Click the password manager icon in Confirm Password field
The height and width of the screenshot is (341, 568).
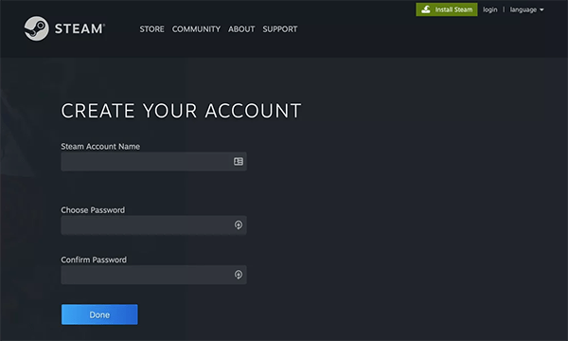(238, 275)
